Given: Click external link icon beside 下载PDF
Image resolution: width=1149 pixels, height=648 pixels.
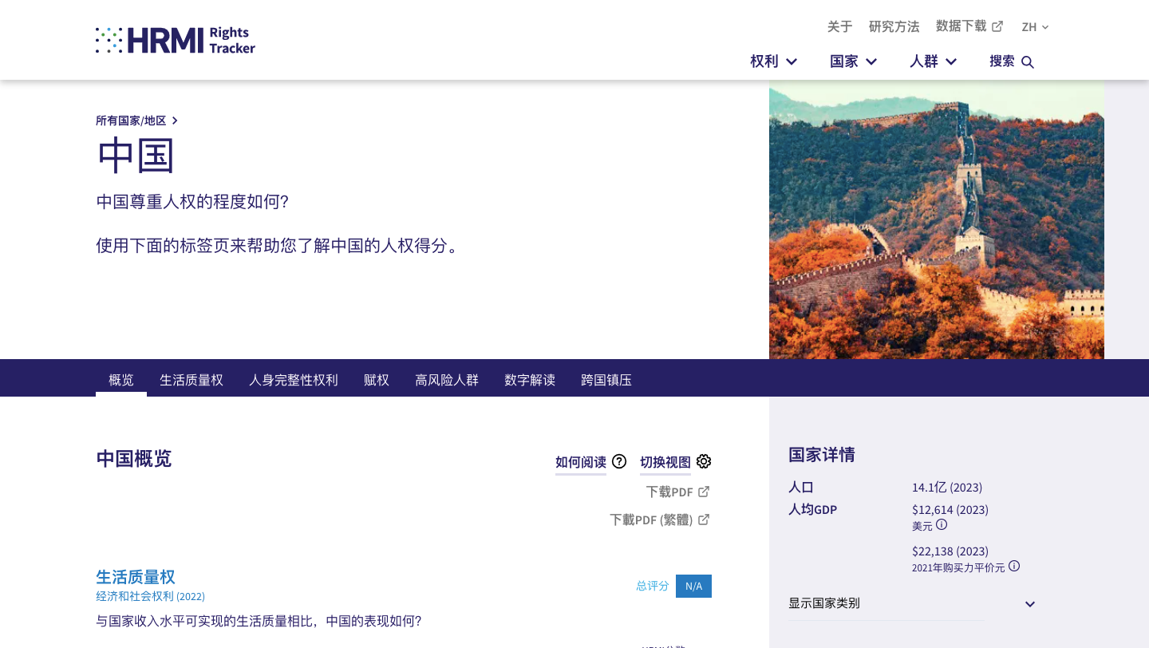Looking at the screenshot, I should tap(704, 492).
